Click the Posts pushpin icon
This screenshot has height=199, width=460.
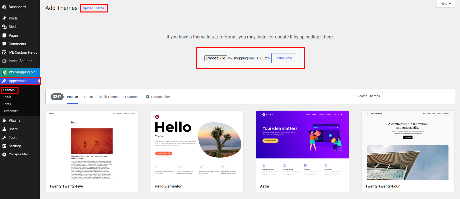[4, 18]
